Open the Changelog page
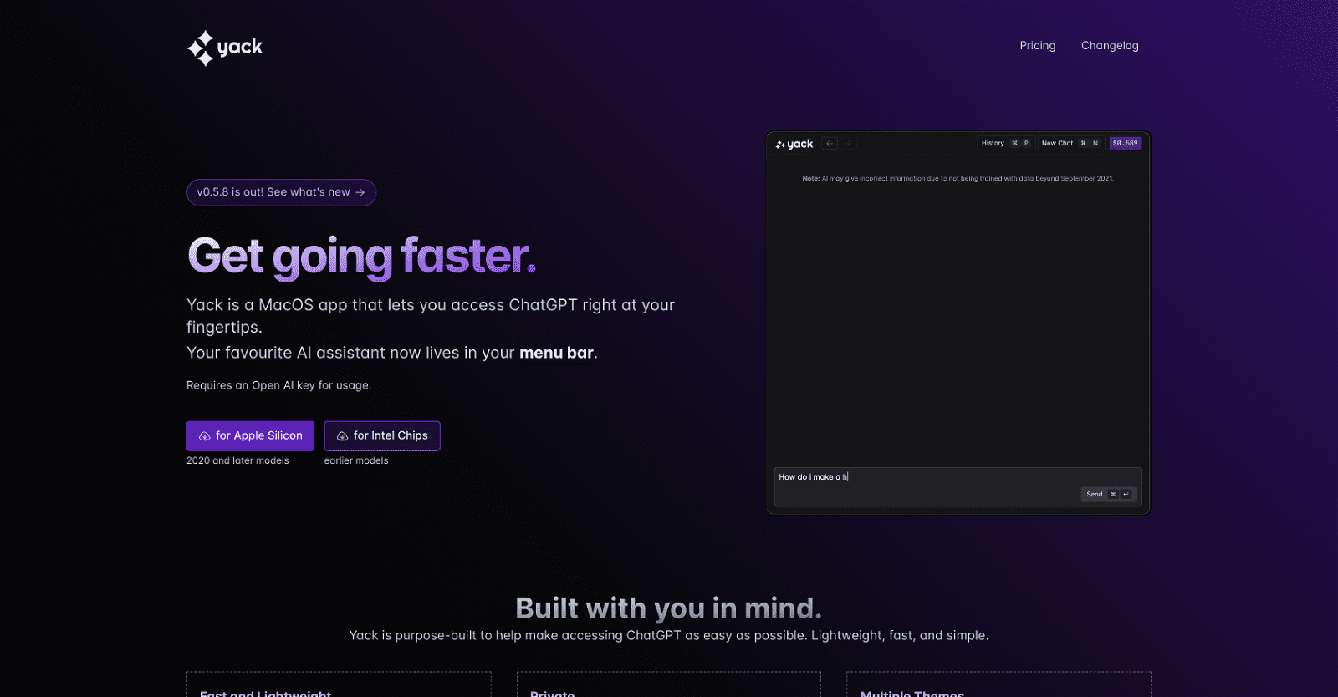This screenshot has width=1338, height=697. (x=1110, y=46)
